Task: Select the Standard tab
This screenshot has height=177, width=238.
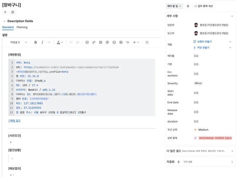Action: coord(8,27)
